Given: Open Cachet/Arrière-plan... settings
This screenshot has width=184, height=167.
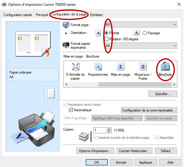Looking at the screenshot, I should pos(135,151).
